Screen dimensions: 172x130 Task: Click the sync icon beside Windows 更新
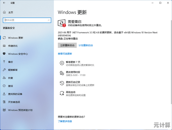pyautogui.click(x=4, y=38)
